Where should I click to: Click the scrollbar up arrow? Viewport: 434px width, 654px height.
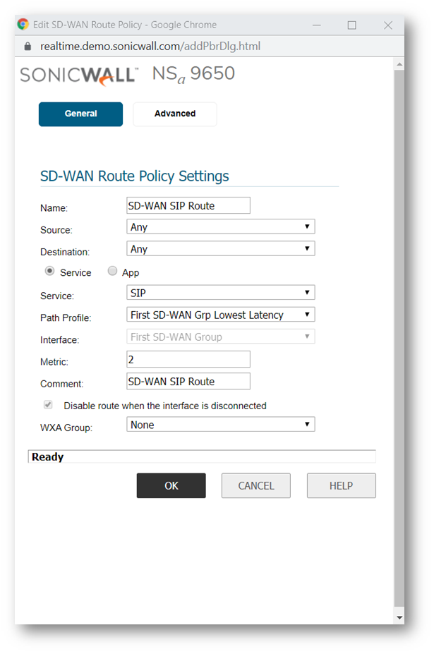coord(399,65)
